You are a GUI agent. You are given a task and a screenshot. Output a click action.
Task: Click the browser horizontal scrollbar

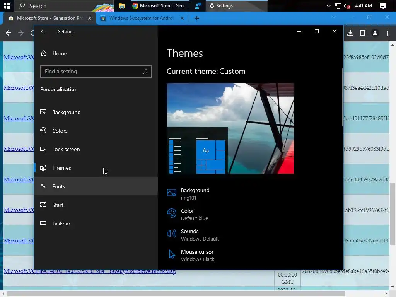pos(176,294)
